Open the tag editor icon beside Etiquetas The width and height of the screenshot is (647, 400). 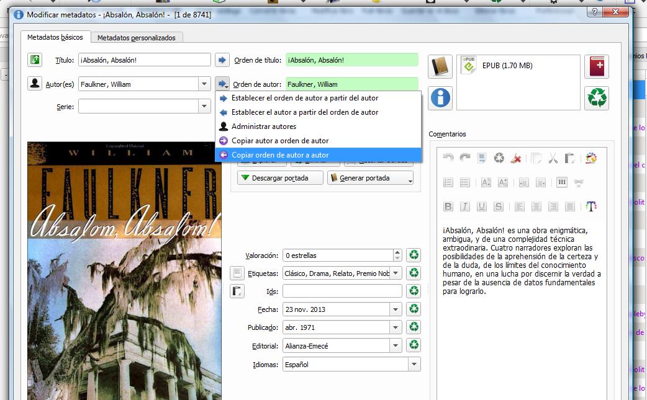coord(237,273)
